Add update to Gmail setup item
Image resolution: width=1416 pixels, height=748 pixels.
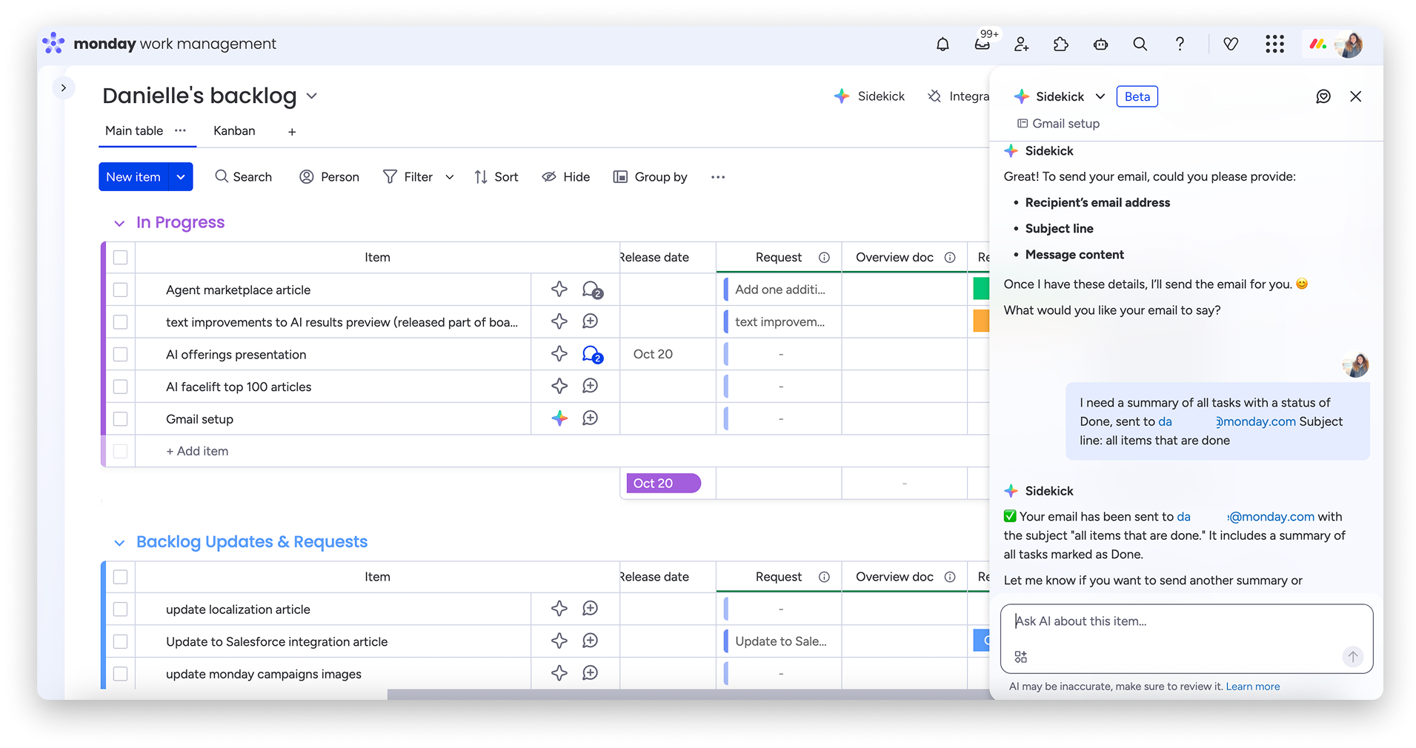(591, 418)
